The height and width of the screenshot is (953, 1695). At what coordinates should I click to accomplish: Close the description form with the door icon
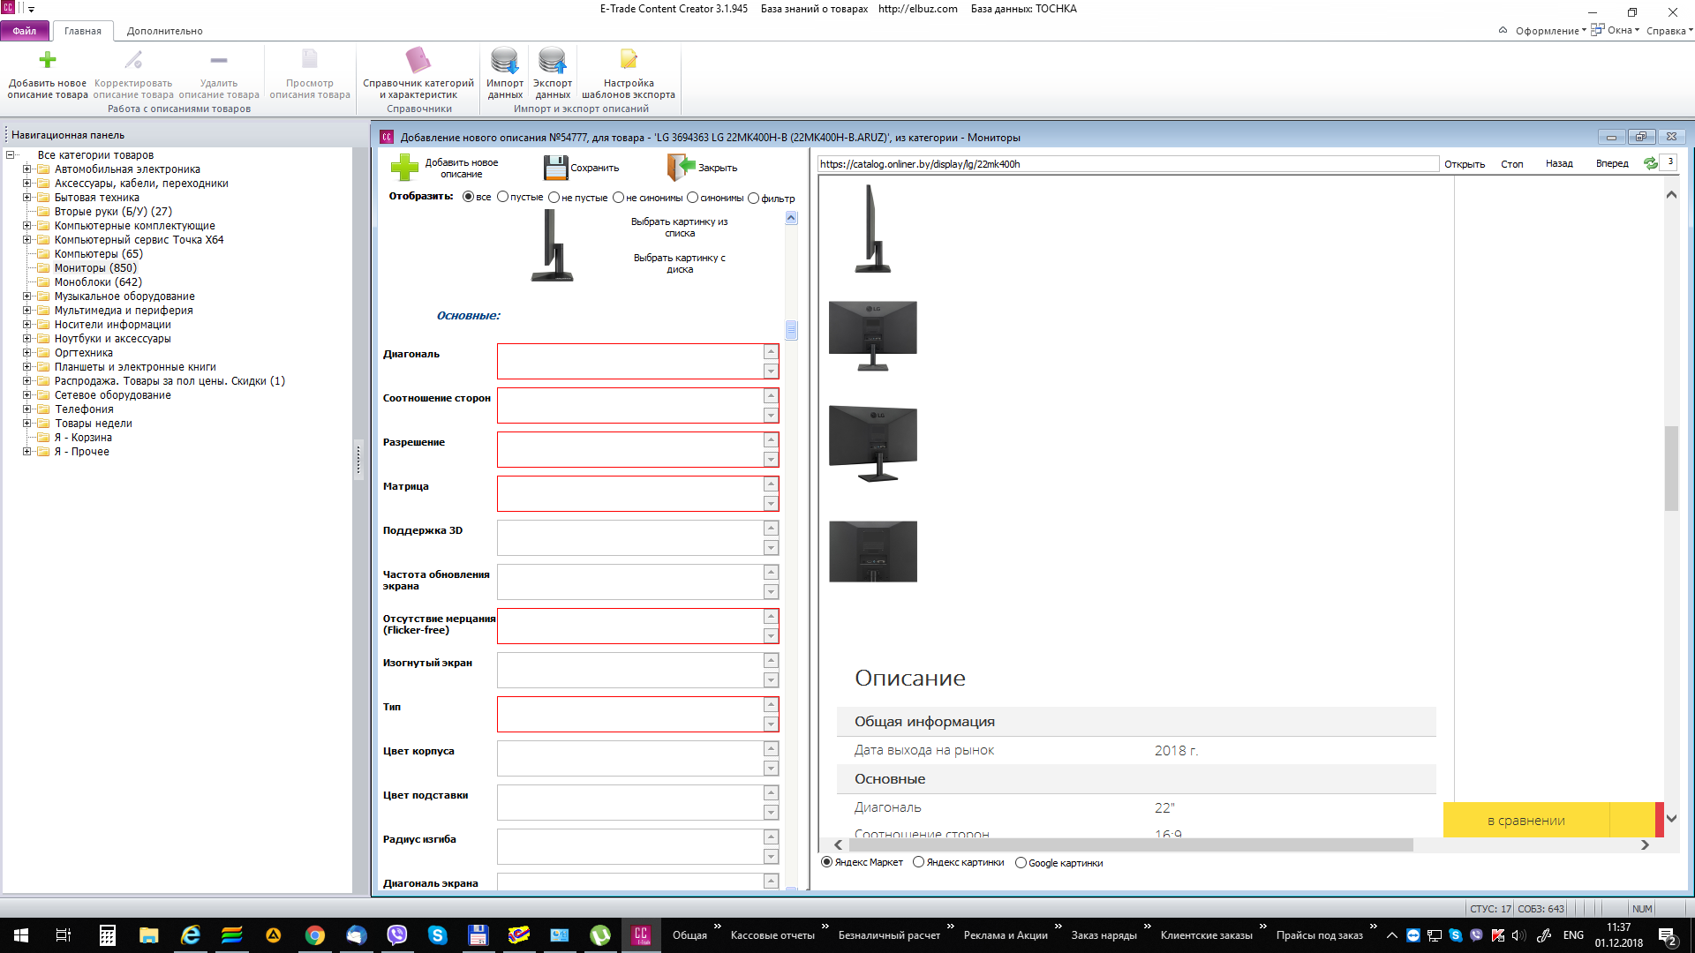[x=682, y=167]
